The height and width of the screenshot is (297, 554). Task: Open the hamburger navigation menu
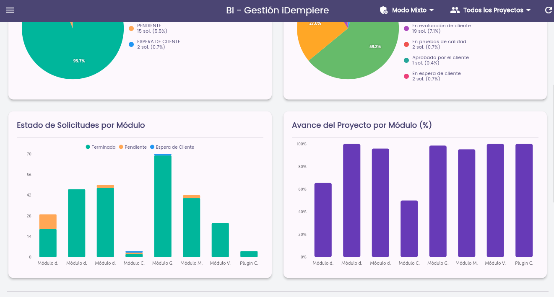tap(10, 10)
